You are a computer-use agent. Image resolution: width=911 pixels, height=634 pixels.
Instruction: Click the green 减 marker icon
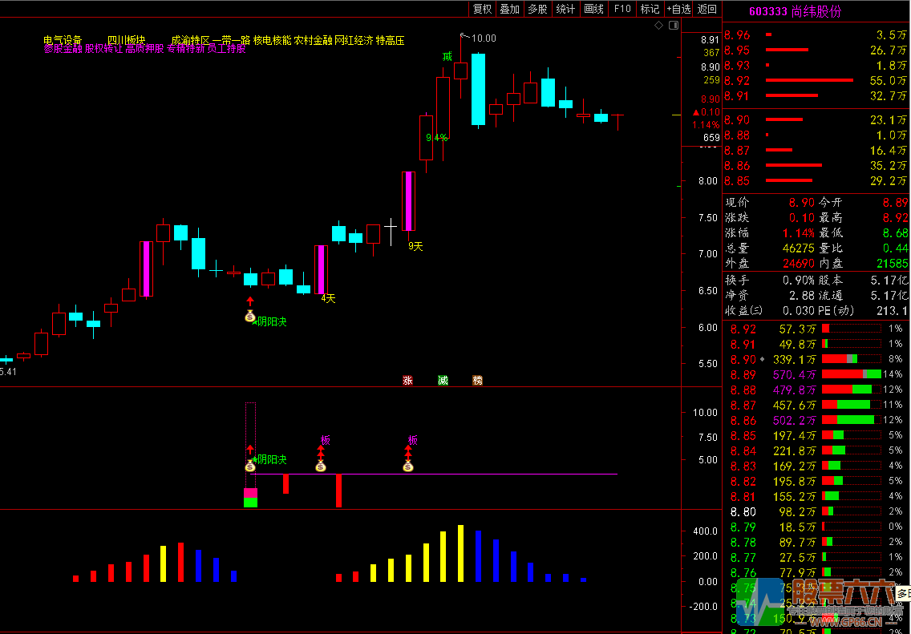(x=443, y=380)
